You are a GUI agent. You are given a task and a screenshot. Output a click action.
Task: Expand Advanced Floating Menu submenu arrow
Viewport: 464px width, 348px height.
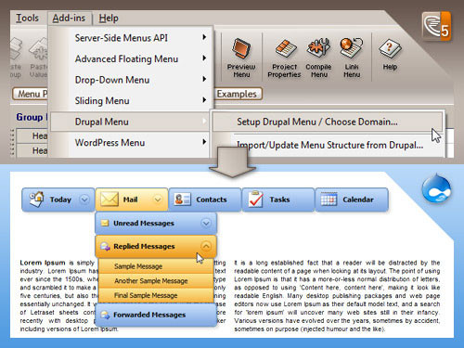coord(204,58)
